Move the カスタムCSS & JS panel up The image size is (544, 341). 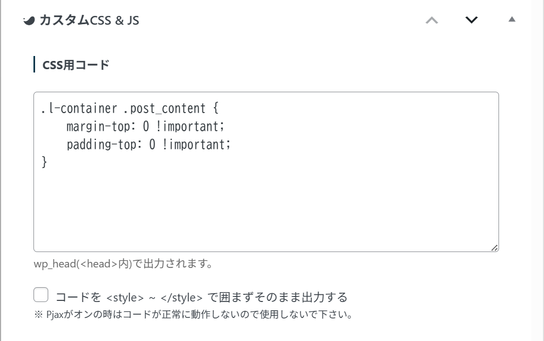[432, 20]
